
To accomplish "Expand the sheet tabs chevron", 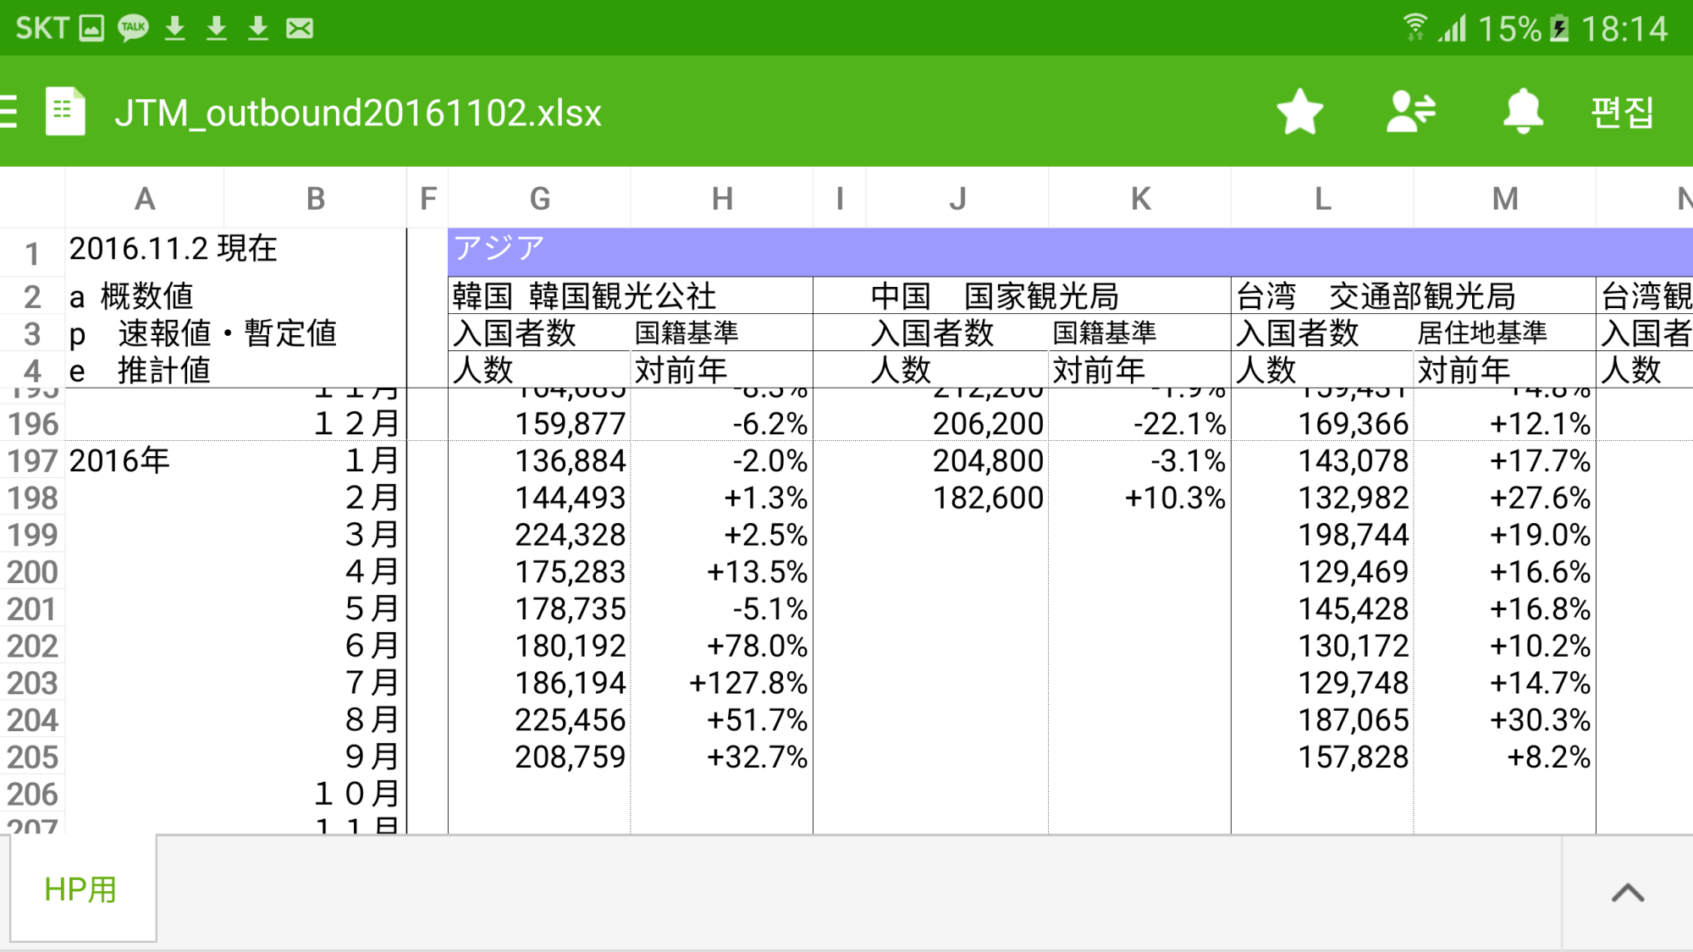I will (x=1627, y=892).
